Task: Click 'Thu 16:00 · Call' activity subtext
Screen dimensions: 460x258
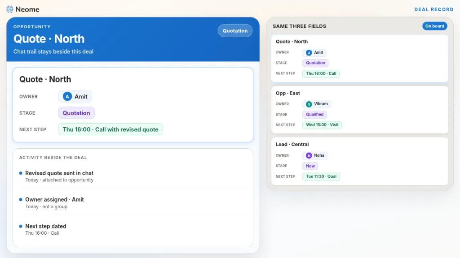Action: point(42,233)
